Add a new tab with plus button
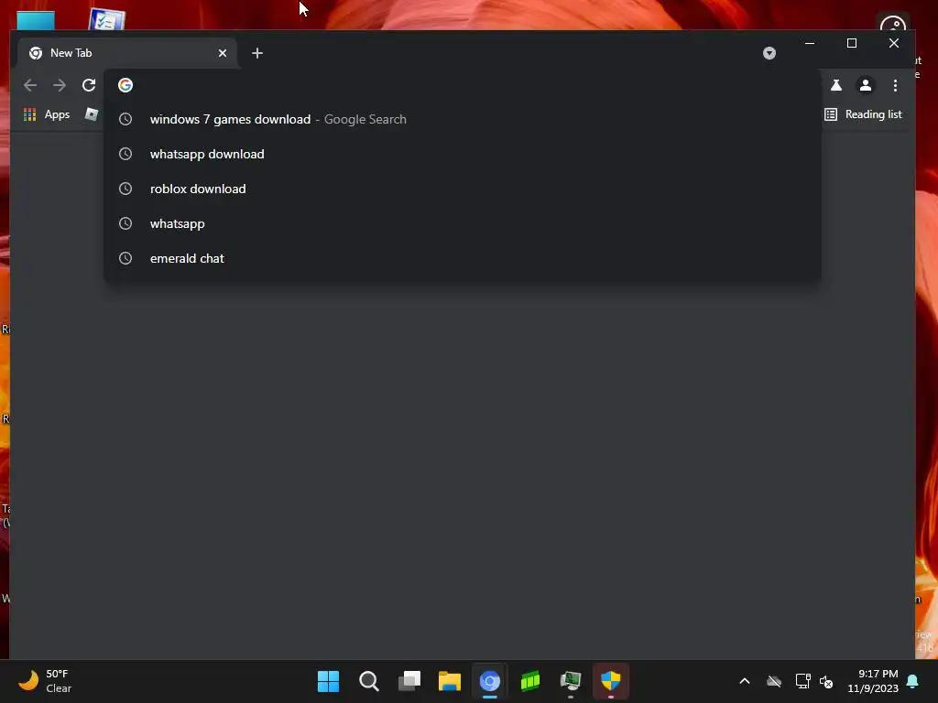Image resolution: width=938 pixels, height=703 pixels. [257, 53]
